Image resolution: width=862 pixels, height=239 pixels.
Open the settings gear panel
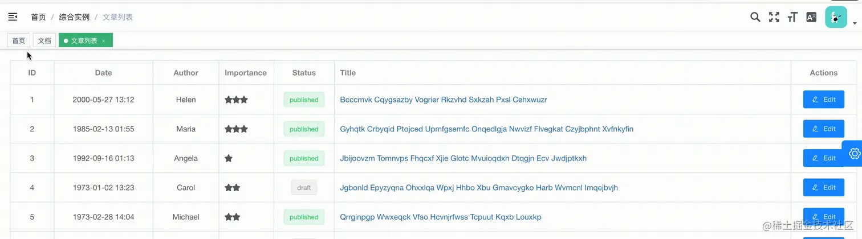pyautogui.click(x=854, y=154)
